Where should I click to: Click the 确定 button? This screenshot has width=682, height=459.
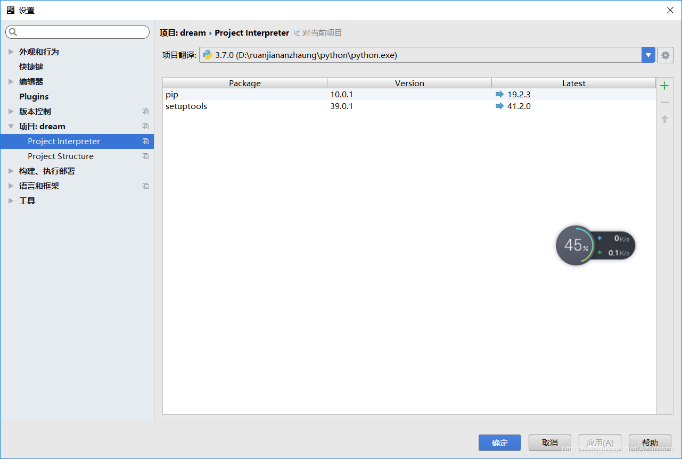tap(500, 443)
